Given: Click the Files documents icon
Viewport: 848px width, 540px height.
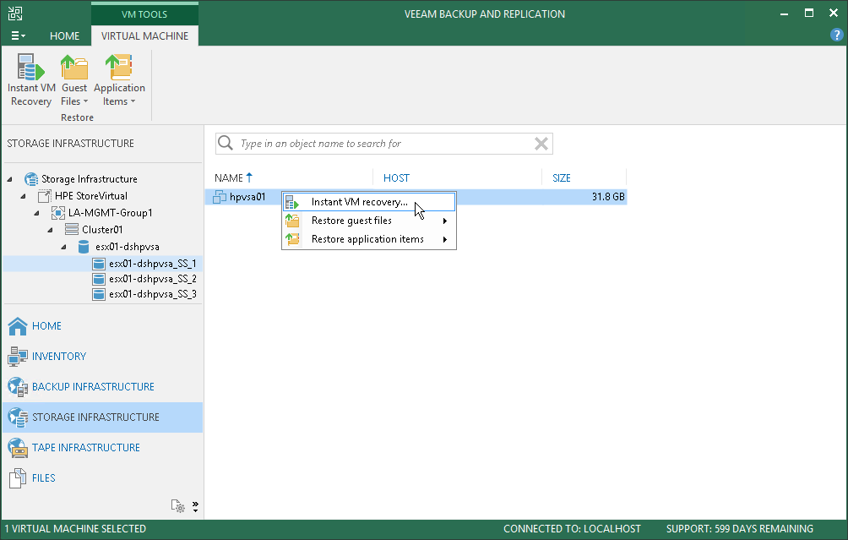Looking at the screenshot, I should click(18, 477).
